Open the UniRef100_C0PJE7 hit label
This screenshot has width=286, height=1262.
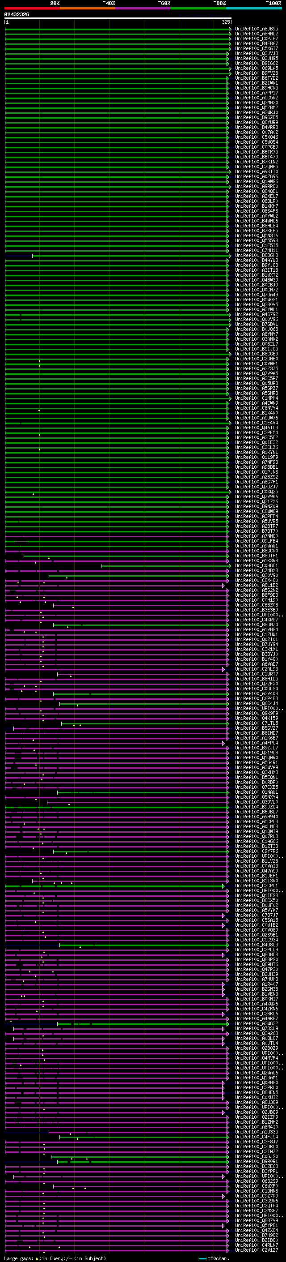click(x=257, y=39)
